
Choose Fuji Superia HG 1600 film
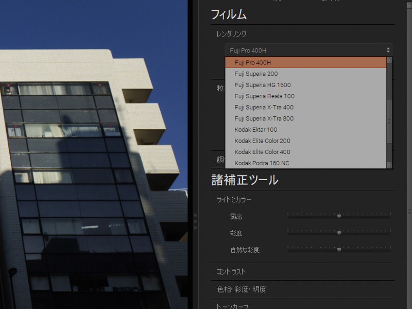[306, 85]
